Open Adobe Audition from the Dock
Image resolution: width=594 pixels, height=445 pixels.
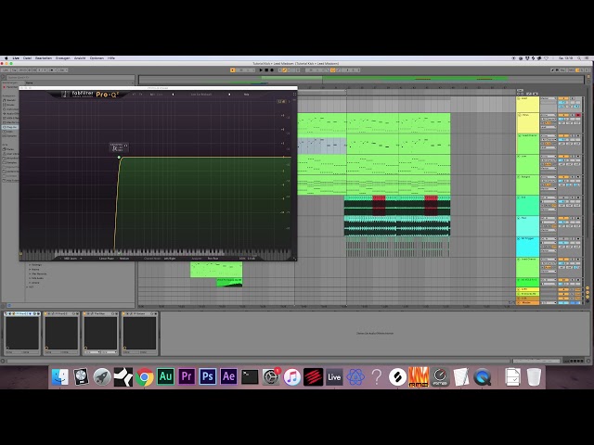pyautogui.click(x=165, y=377)
